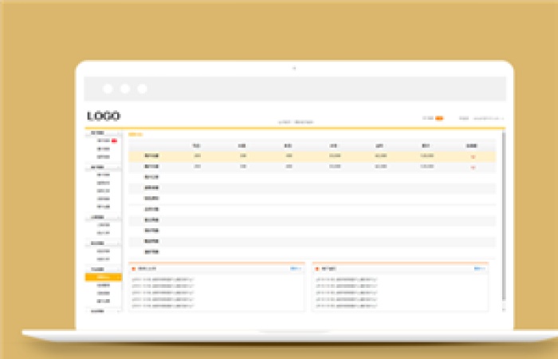Click the red badge beside the first sidebar item
This screenshot has height=359, width=558.
(114, 141)
